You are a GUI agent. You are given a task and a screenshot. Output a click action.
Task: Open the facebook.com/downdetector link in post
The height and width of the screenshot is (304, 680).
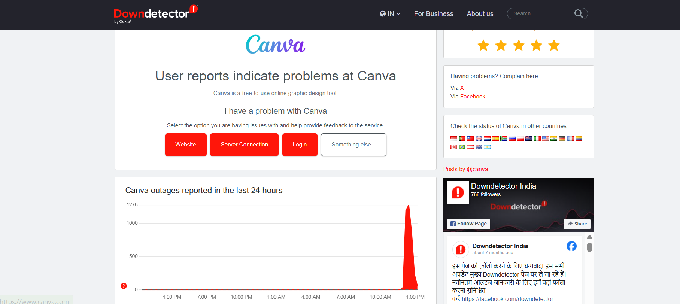(507, 299)
